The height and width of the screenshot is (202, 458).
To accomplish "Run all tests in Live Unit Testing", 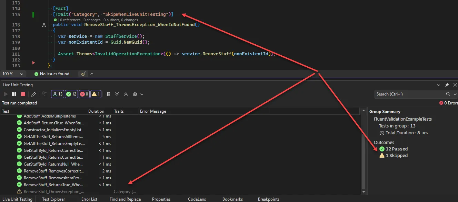I will coord(6,94).
